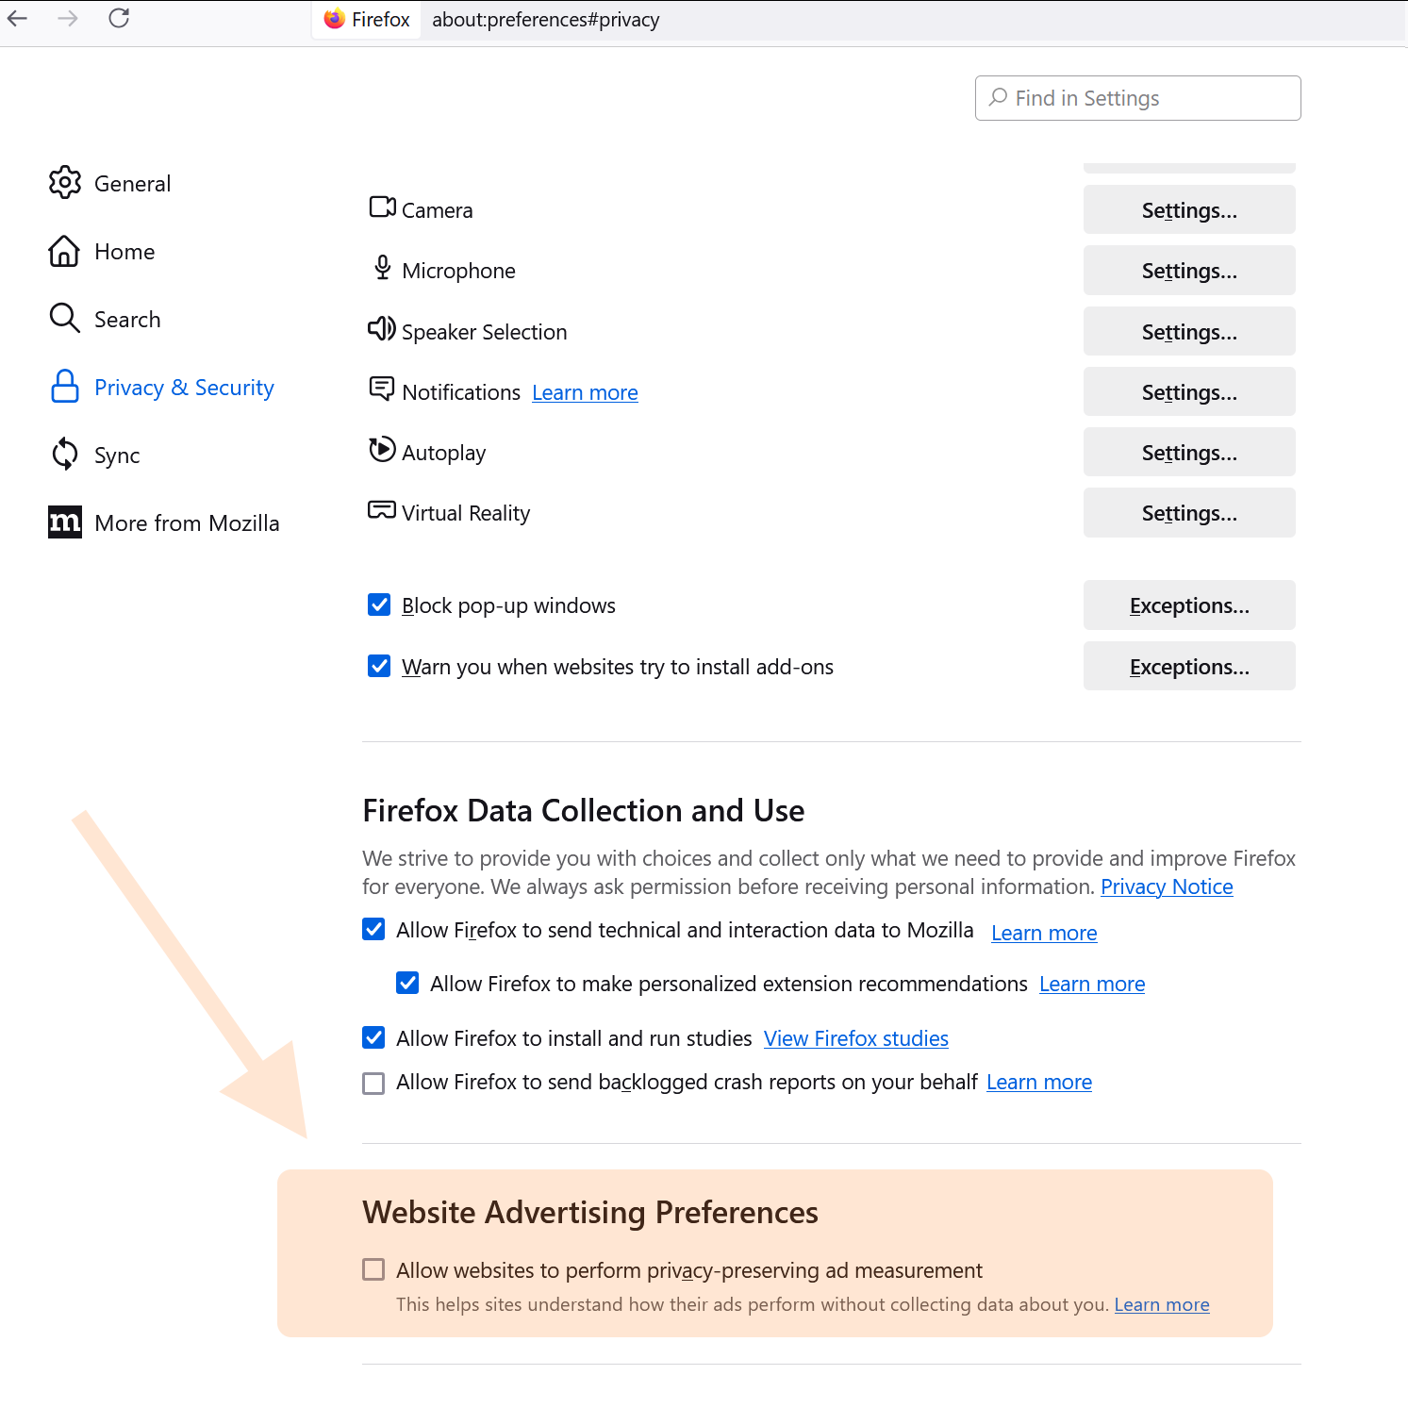This screenshot has height=1408, width=1408.
Task: Uncheck Block pop-up windows
Action: [x=379, y=605]
